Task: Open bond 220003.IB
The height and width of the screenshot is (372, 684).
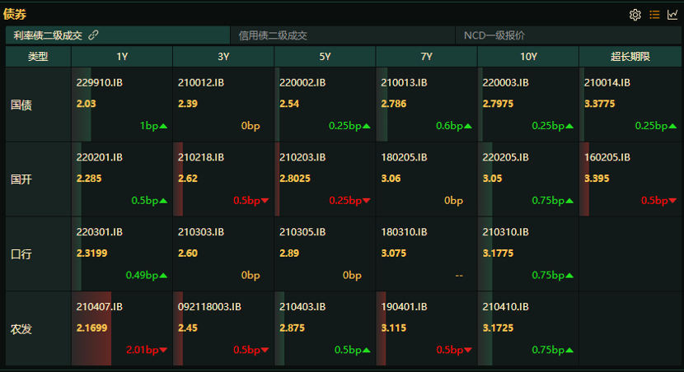Action: click(506, 83)
